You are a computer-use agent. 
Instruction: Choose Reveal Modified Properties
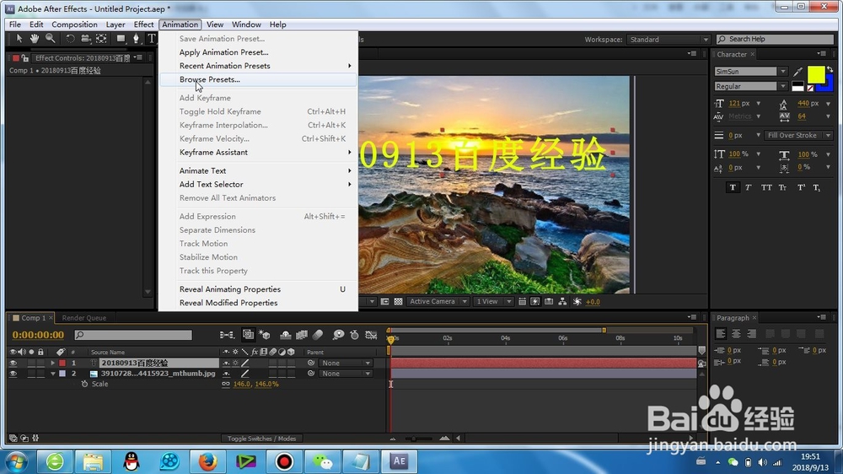click(258, 303)
